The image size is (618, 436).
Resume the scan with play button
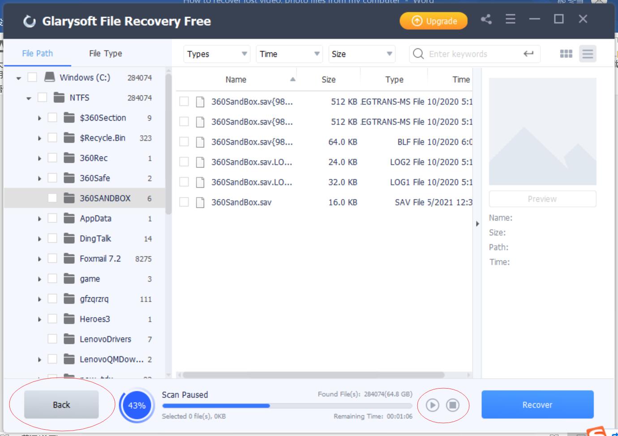(432, 405)
